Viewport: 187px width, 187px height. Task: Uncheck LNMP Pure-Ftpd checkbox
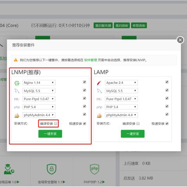coord(85,98)
